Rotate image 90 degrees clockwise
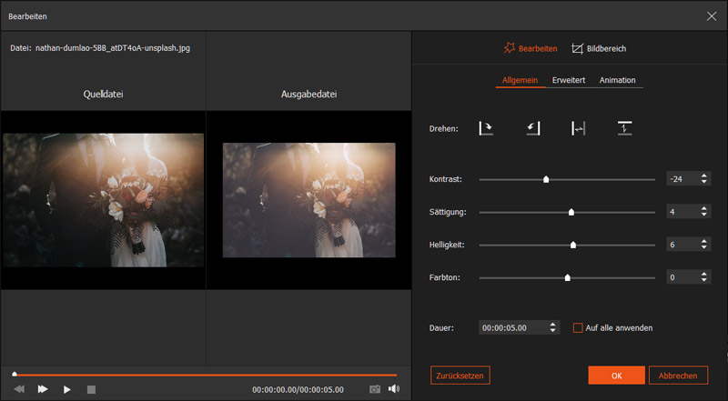This screenshot has width=728, height=401. [x=486, y=129]
